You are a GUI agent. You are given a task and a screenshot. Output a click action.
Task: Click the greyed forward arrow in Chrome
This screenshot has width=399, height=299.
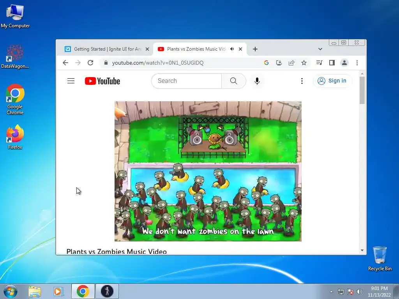[78, 63]
